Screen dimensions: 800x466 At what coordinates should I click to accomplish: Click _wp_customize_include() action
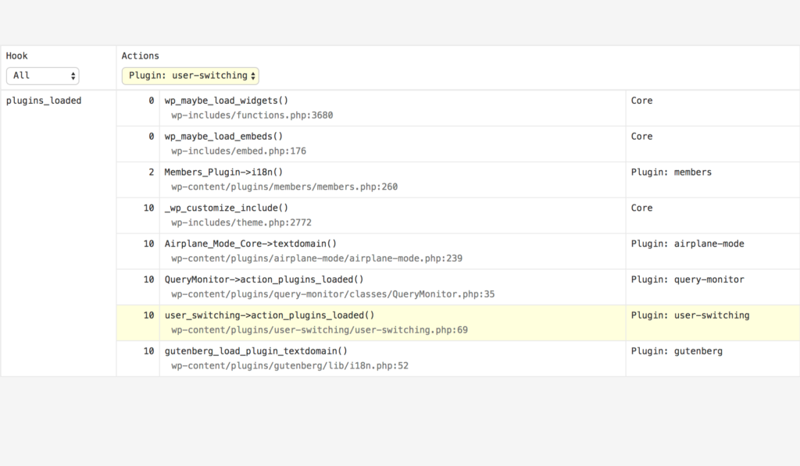[226, 208]
